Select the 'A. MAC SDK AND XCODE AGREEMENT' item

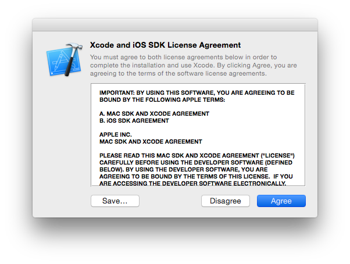(x=154, y=113)
